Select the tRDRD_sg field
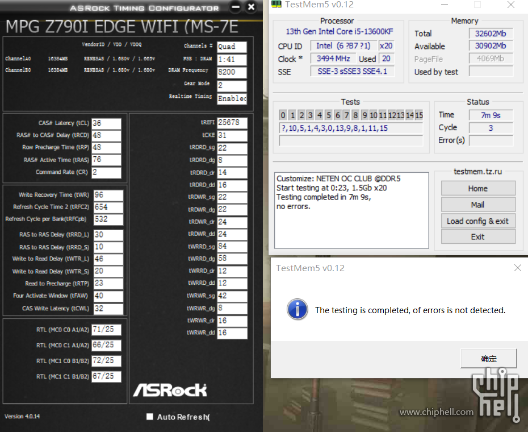Screen dimensions: 528x432 coord(232,148)
